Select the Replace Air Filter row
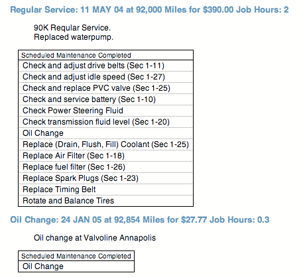Viewport: 307px width, 277px height. click(x=105, y=156)
